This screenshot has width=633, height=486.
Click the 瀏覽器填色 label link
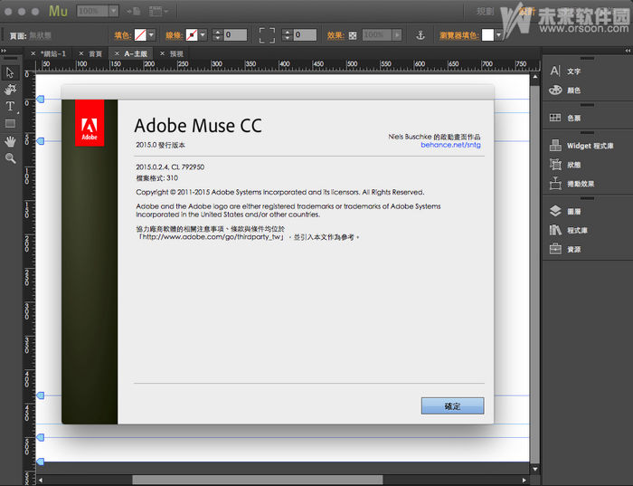coord(459,35)
